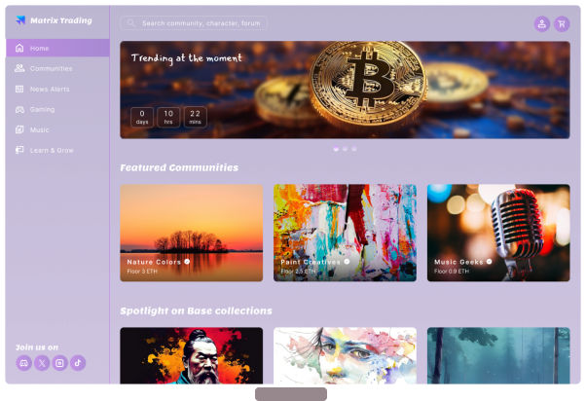Image resolution: width=586 pixels, height=401 pixels.
Task: Open the X (Twitter) social icon
Action: tap(42, 363)
